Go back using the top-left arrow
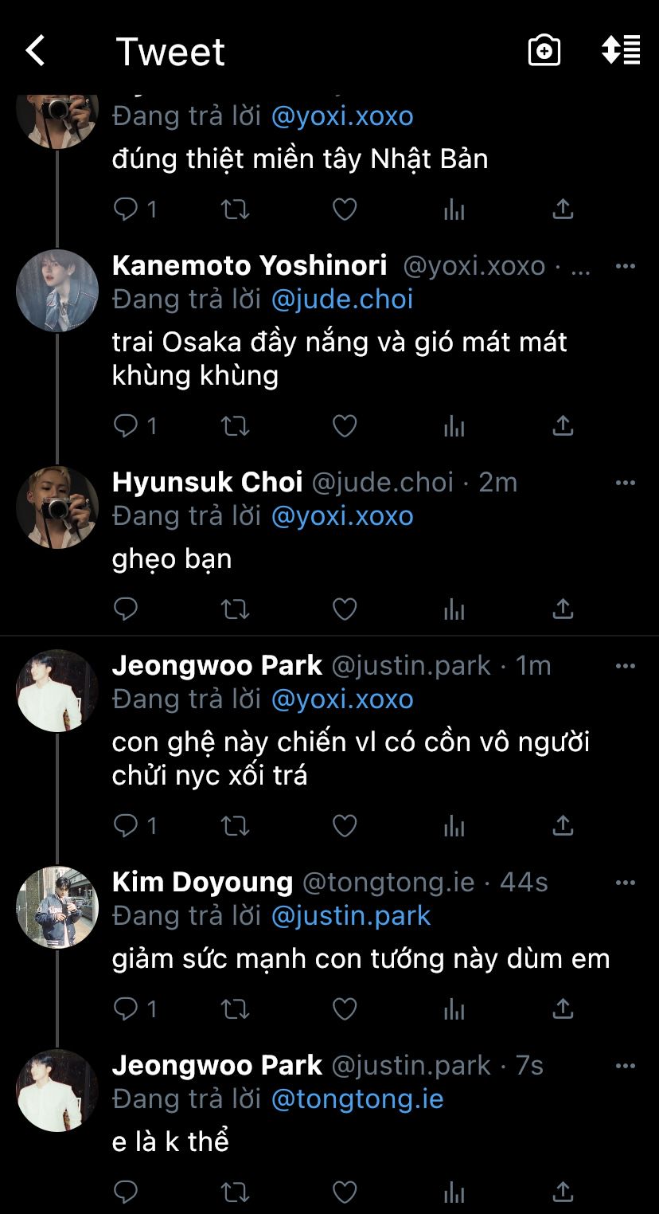 36,52
